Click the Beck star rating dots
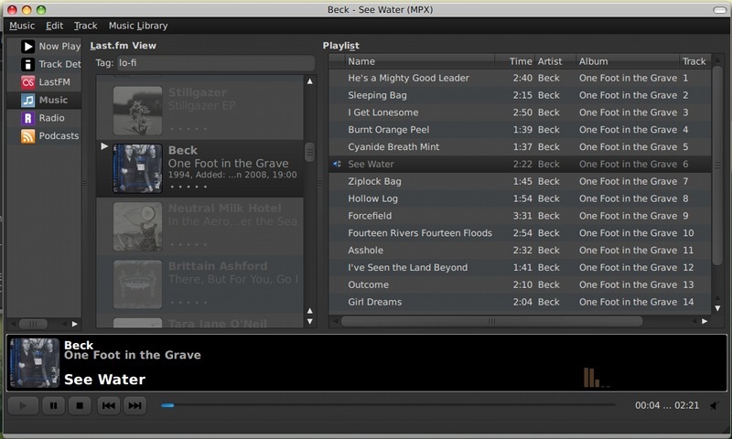Viewport: 732px width, 439px height. click(188, 187)
